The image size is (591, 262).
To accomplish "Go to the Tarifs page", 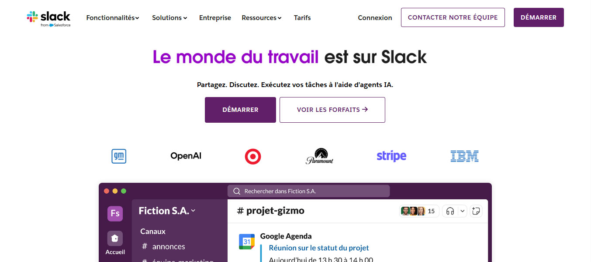I will coord(302,18).
